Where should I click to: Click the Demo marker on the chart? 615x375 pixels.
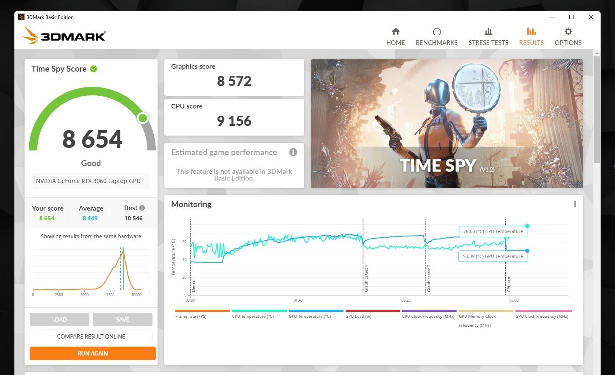click(194, 286)
